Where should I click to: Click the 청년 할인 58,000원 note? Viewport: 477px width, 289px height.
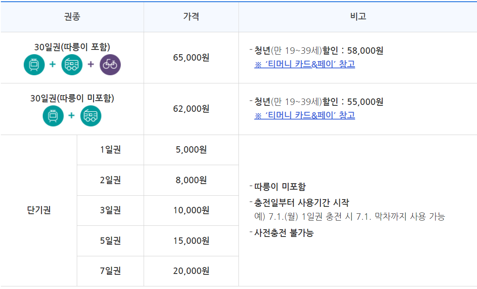319,51
